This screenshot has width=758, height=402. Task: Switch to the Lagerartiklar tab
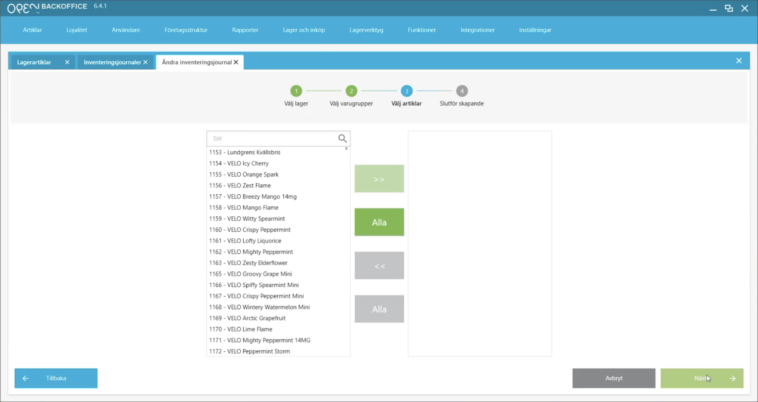[34, 62]
